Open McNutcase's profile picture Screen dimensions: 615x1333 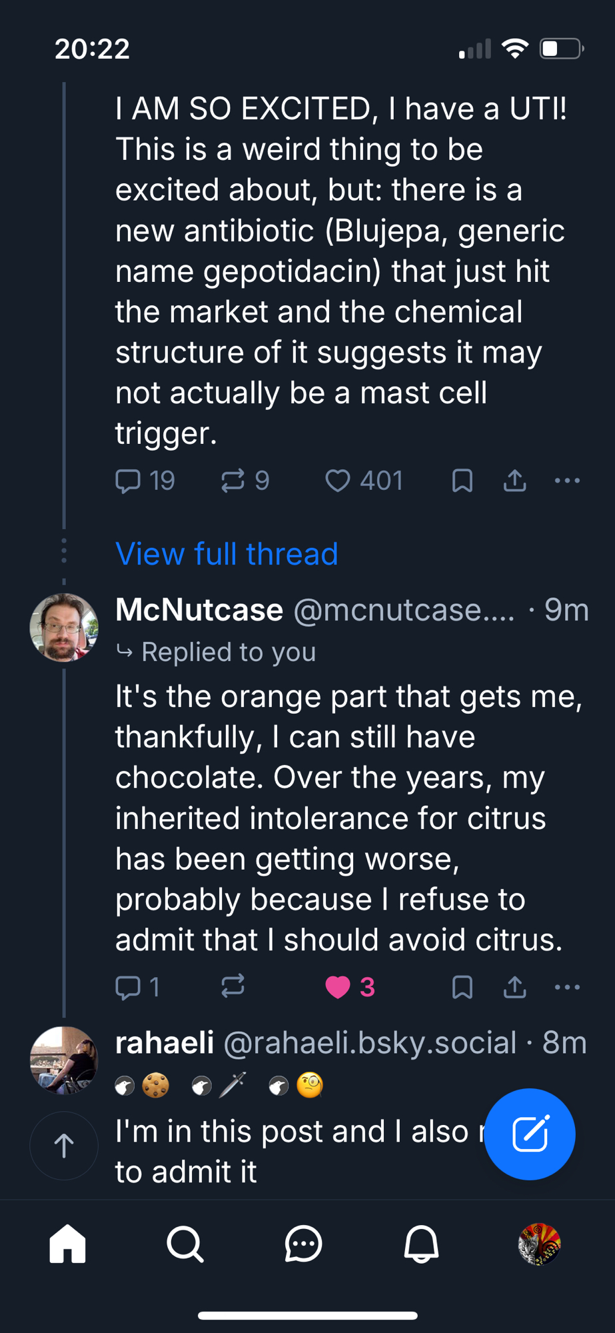tap(64, 627)
